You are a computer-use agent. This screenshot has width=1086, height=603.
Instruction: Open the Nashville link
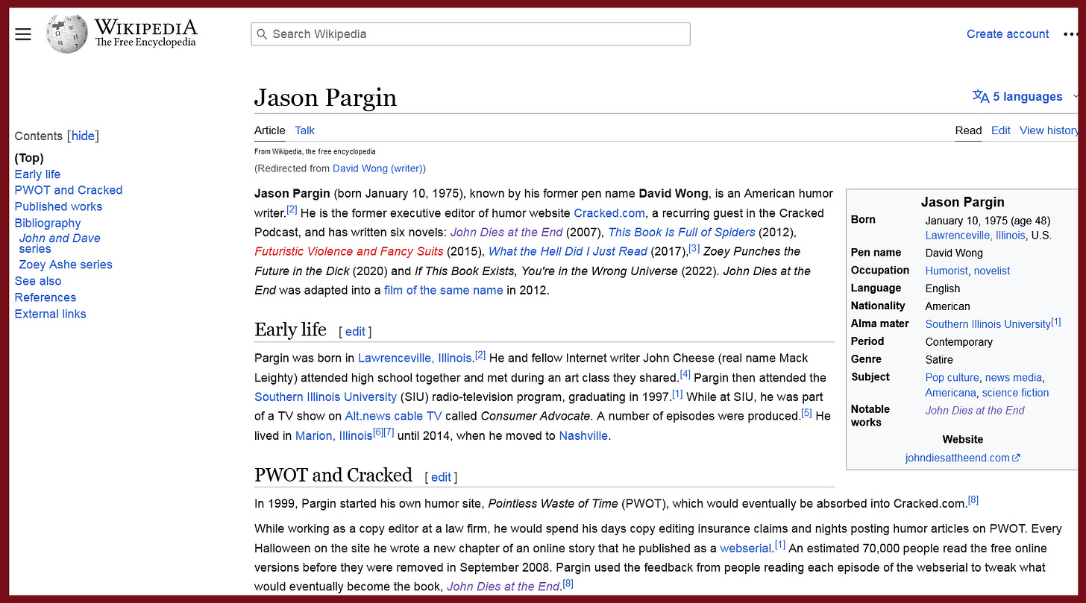click(x=583, y=435)
